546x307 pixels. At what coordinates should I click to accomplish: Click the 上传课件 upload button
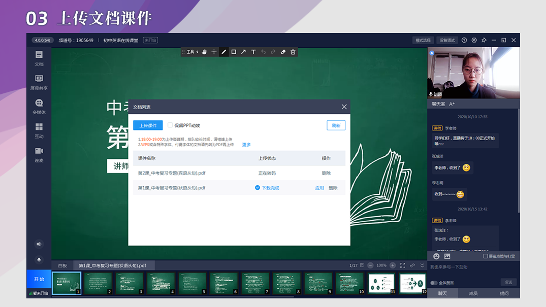pyautogui.click(x=148, y=125)
